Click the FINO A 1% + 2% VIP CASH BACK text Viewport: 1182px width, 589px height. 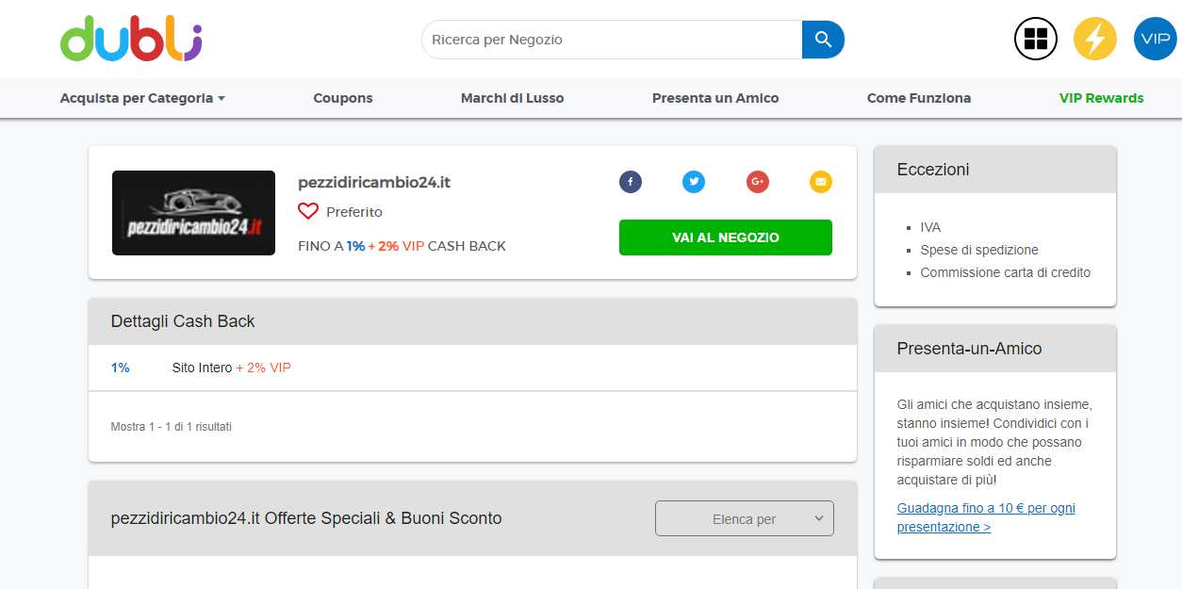(402, 246)
